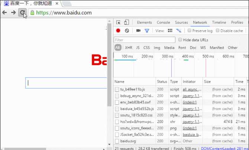Check the Hide data URLs checkbox
Screen dimensions: 249x150
(x=180, y=40)
